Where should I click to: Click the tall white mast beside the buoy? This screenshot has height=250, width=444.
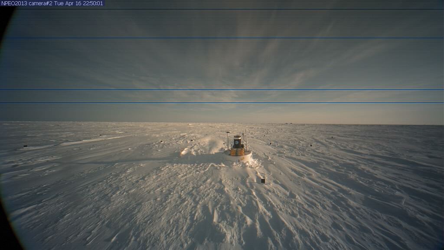click(x=247, y=138)
